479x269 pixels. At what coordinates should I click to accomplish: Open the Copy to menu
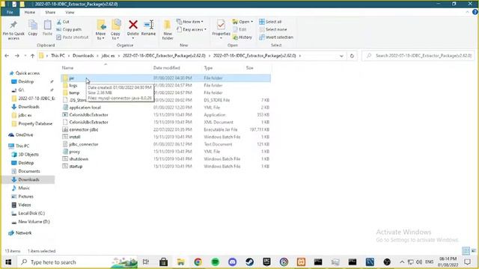[115, 30]
